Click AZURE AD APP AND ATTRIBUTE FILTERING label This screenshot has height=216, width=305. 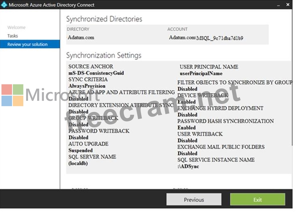122,92
